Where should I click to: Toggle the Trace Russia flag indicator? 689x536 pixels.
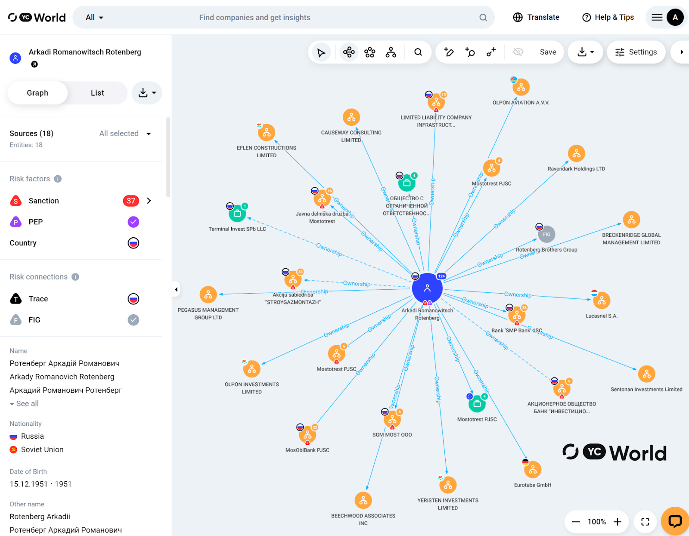pos(133,299)
